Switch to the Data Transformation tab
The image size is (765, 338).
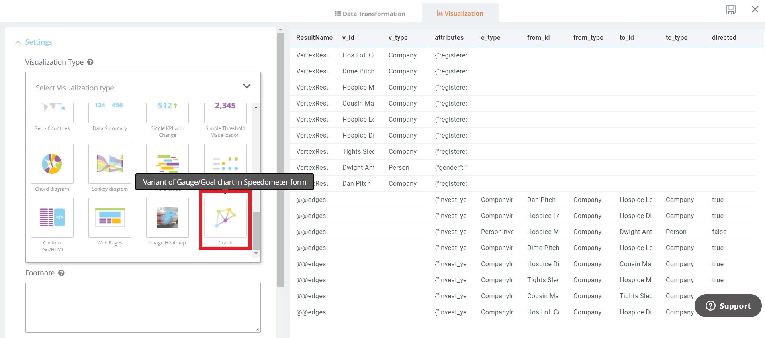click(x=370, y=14)
